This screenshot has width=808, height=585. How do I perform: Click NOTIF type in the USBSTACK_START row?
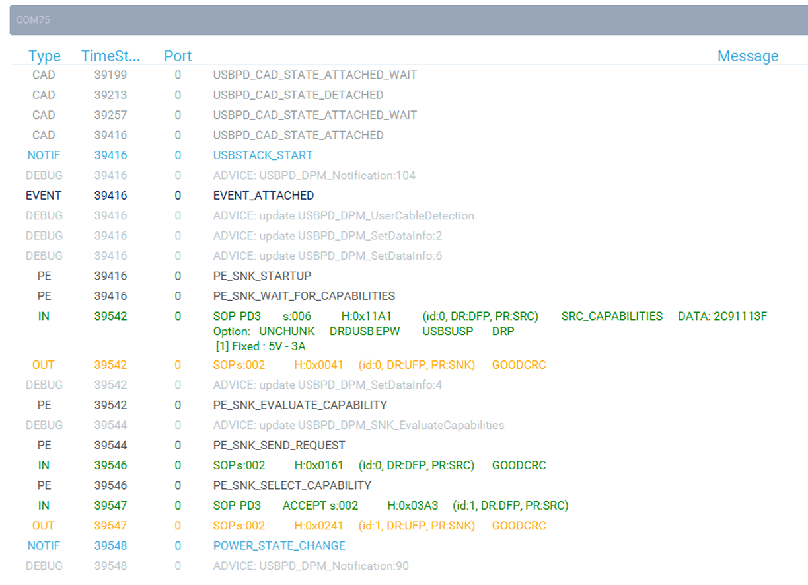[44, 155]
